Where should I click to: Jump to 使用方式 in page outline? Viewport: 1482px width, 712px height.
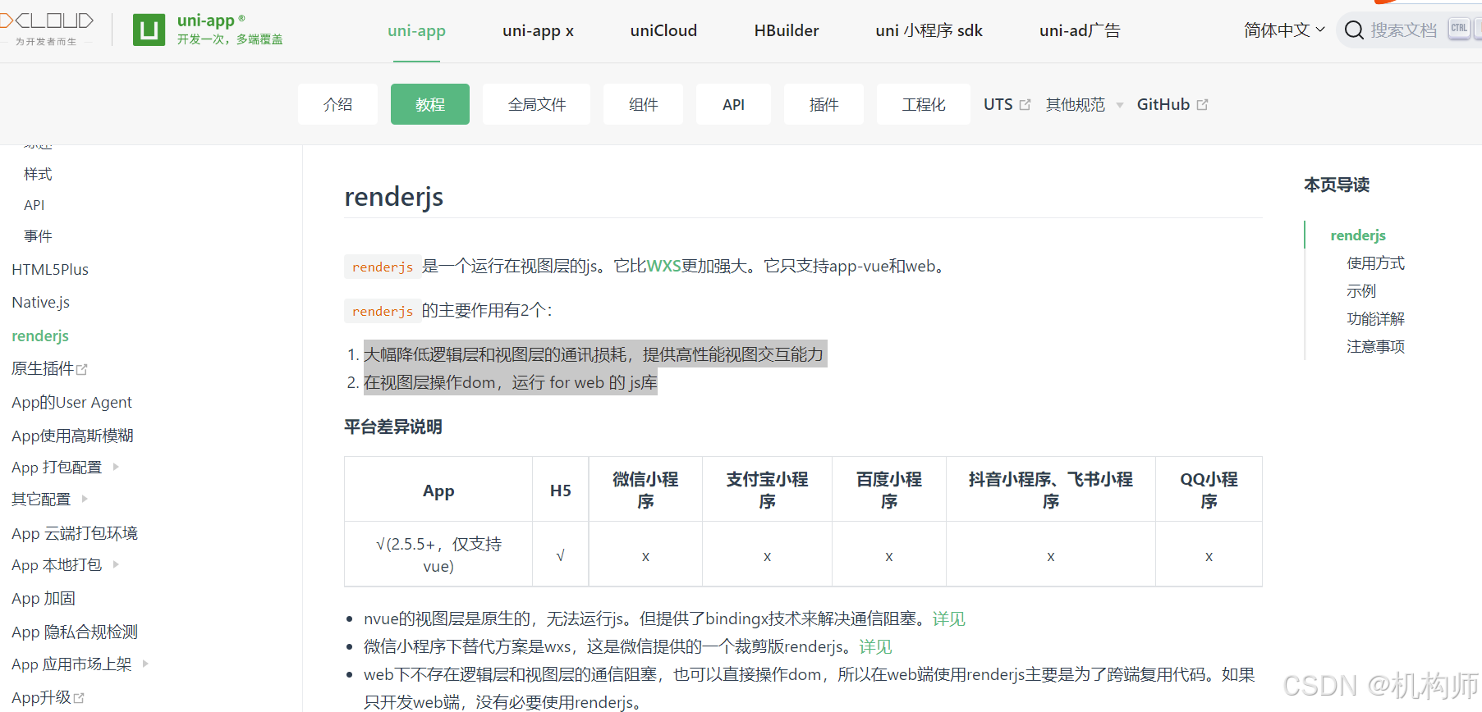1375,263
